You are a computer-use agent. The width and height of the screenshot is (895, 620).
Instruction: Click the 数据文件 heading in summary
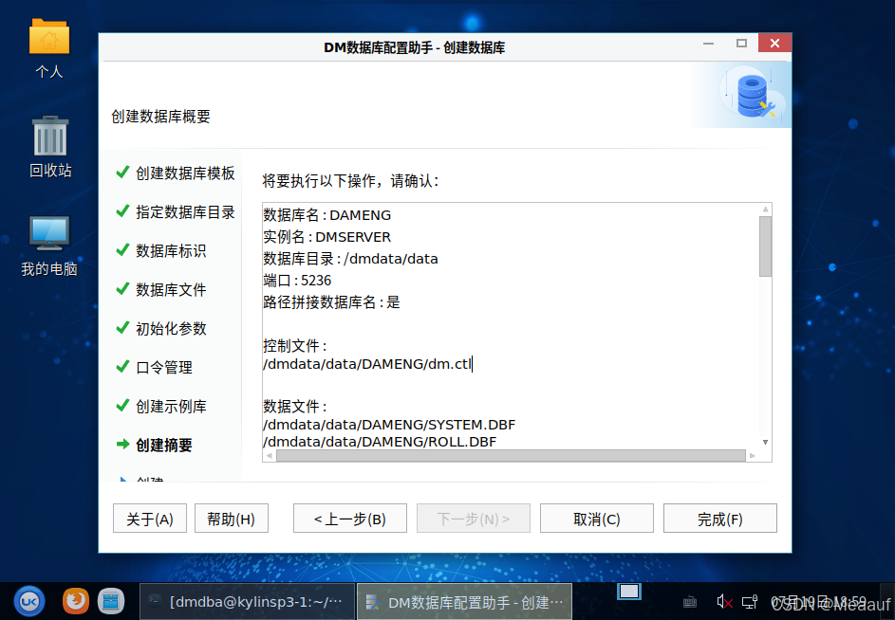click(295, 407)
